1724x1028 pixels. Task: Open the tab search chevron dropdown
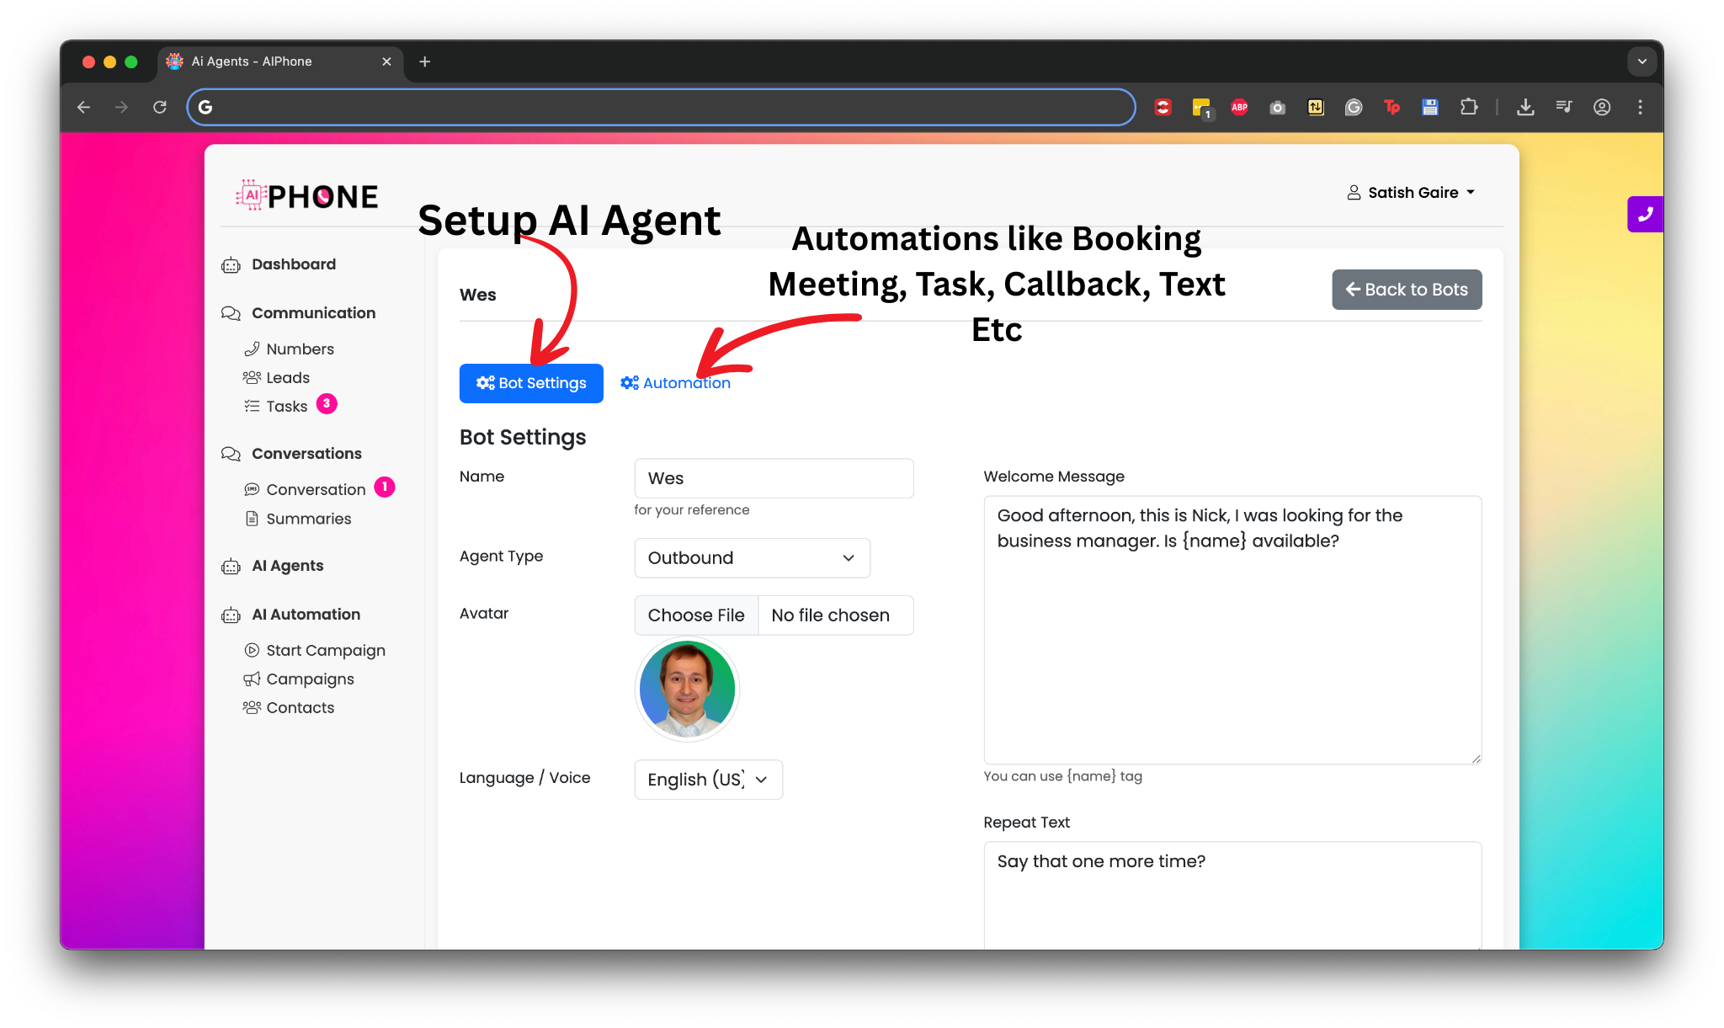(x=1642, y=61)
